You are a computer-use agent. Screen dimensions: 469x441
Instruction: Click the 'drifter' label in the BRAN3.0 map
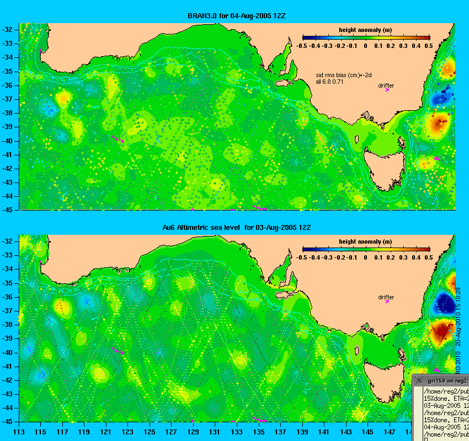(x=386, y=85)
